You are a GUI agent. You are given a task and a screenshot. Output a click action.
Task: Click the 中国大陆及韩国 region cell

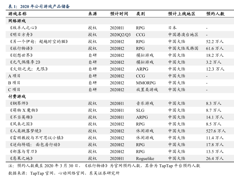(x=183, y=48)
